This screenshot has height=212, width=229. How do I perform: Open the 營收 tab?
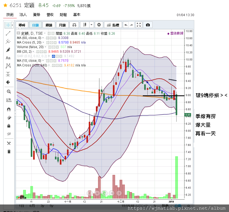pyautogui.click(x=50, y=15)
